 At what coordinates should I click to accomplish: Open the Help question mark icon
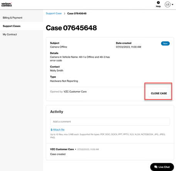pos(158,3)
